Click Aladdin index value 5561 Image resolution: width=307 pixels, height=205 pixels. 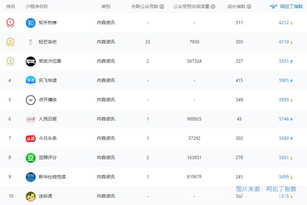tap(284, 157)
